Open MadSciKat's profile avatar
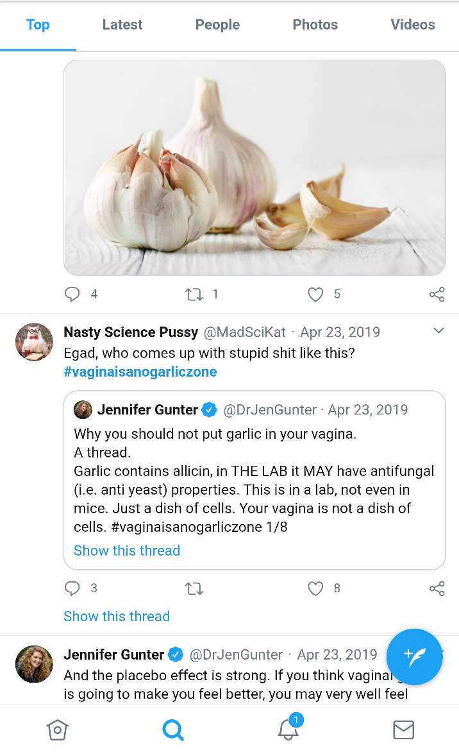Screen dimensions: 459x752 tap(34, 341)
